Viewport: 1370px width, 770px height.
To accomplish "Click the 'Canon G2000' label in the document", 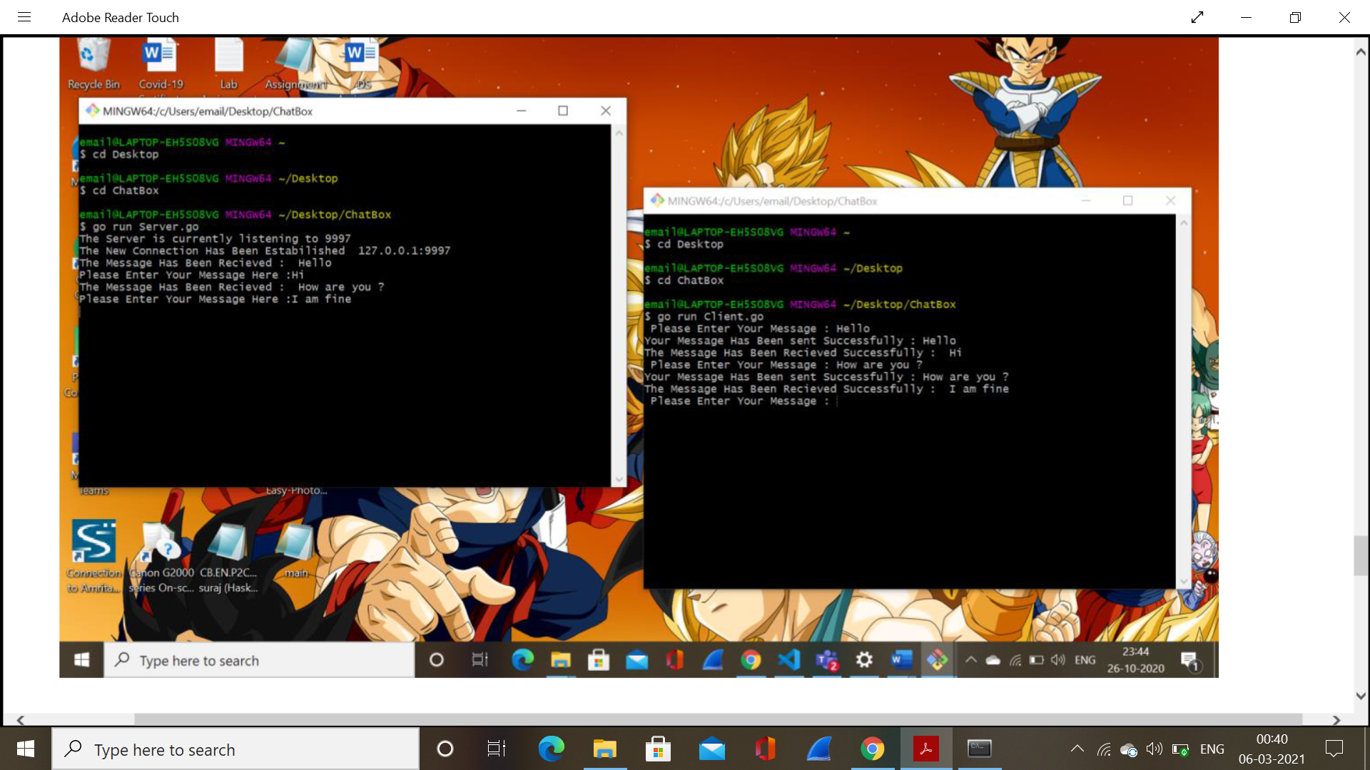I will tap(161, 573).
